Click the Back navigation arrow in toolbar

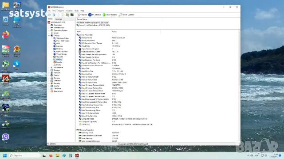click(x=50, y=15)
